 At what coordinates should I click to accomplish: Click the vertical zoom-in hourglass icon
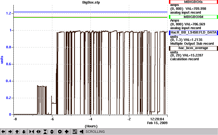(x=45, y=132)
